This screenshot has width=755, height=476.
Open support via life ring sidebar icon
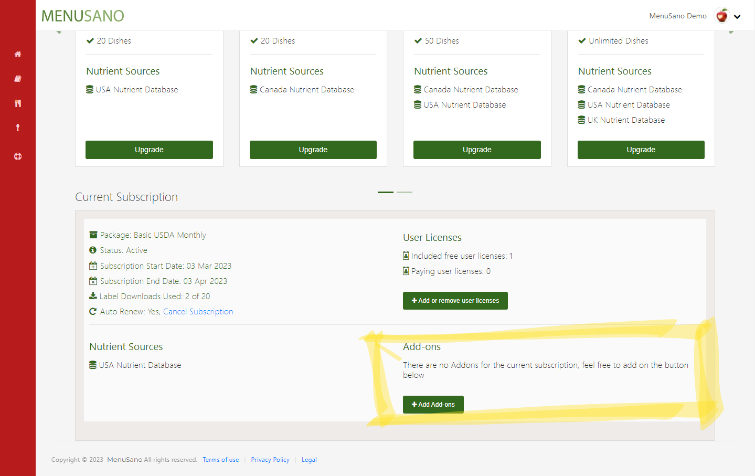point(18,156)
